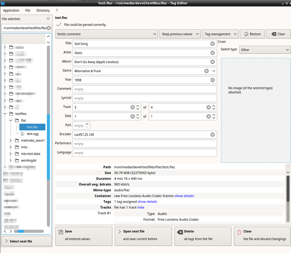The height and width of the screenshot is (253, 291).
Task: Open the File menu
Action: point(28,10)
